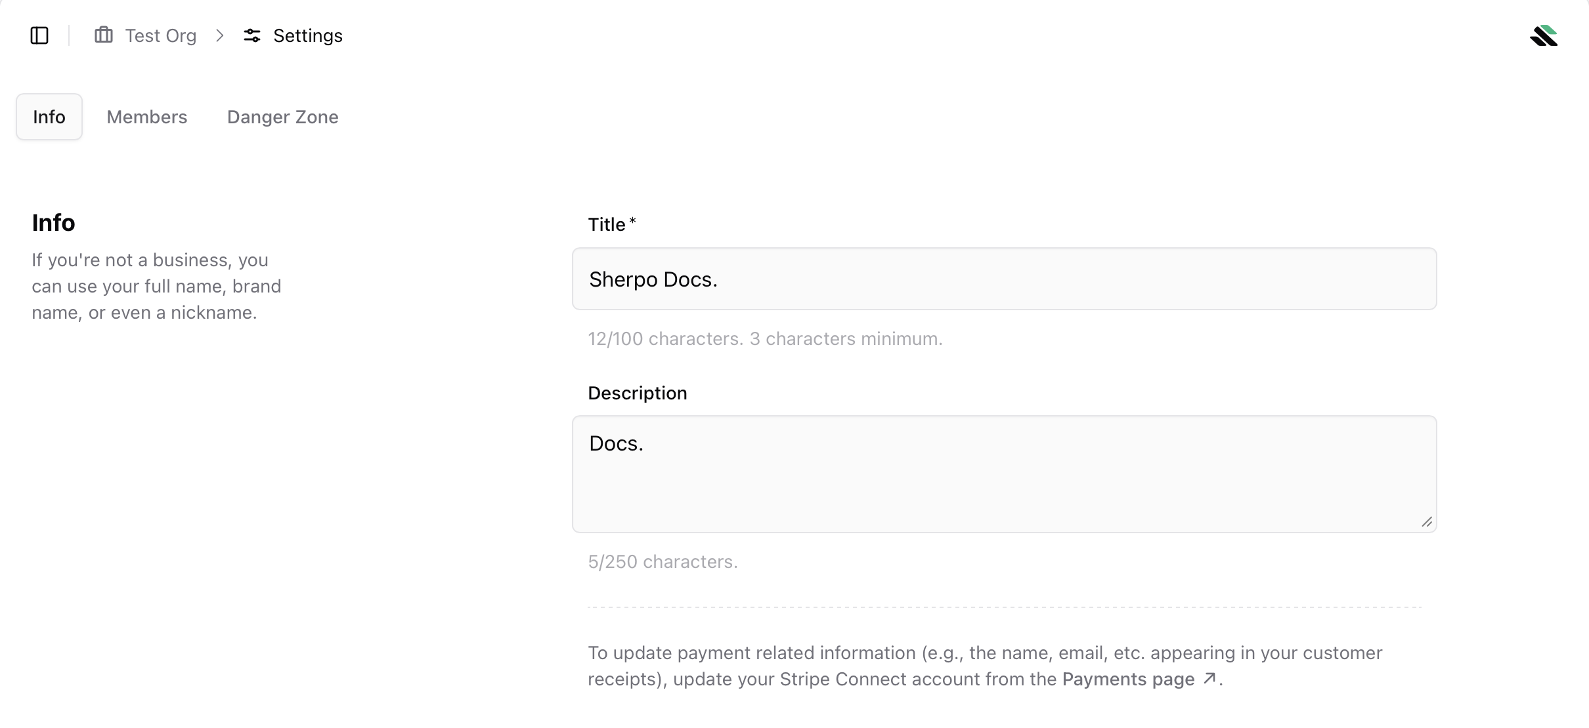The height and width of the screenshot is (728, 1589).
Task: Click the required field asterisk next to Title
Action: click(632, 220)
